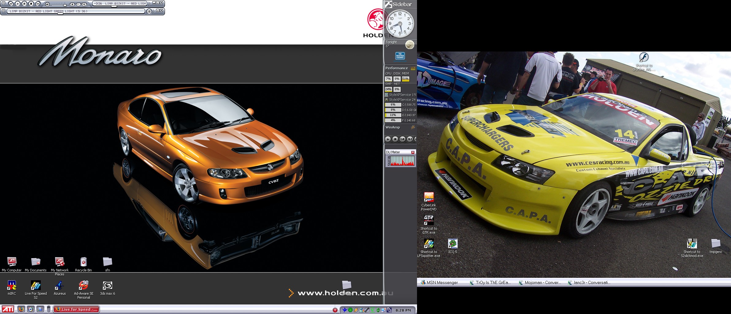Viewport: 731px width, 314px height.
Task: Launch Firefox from the quick launch bar
Action: pos(21,309)
